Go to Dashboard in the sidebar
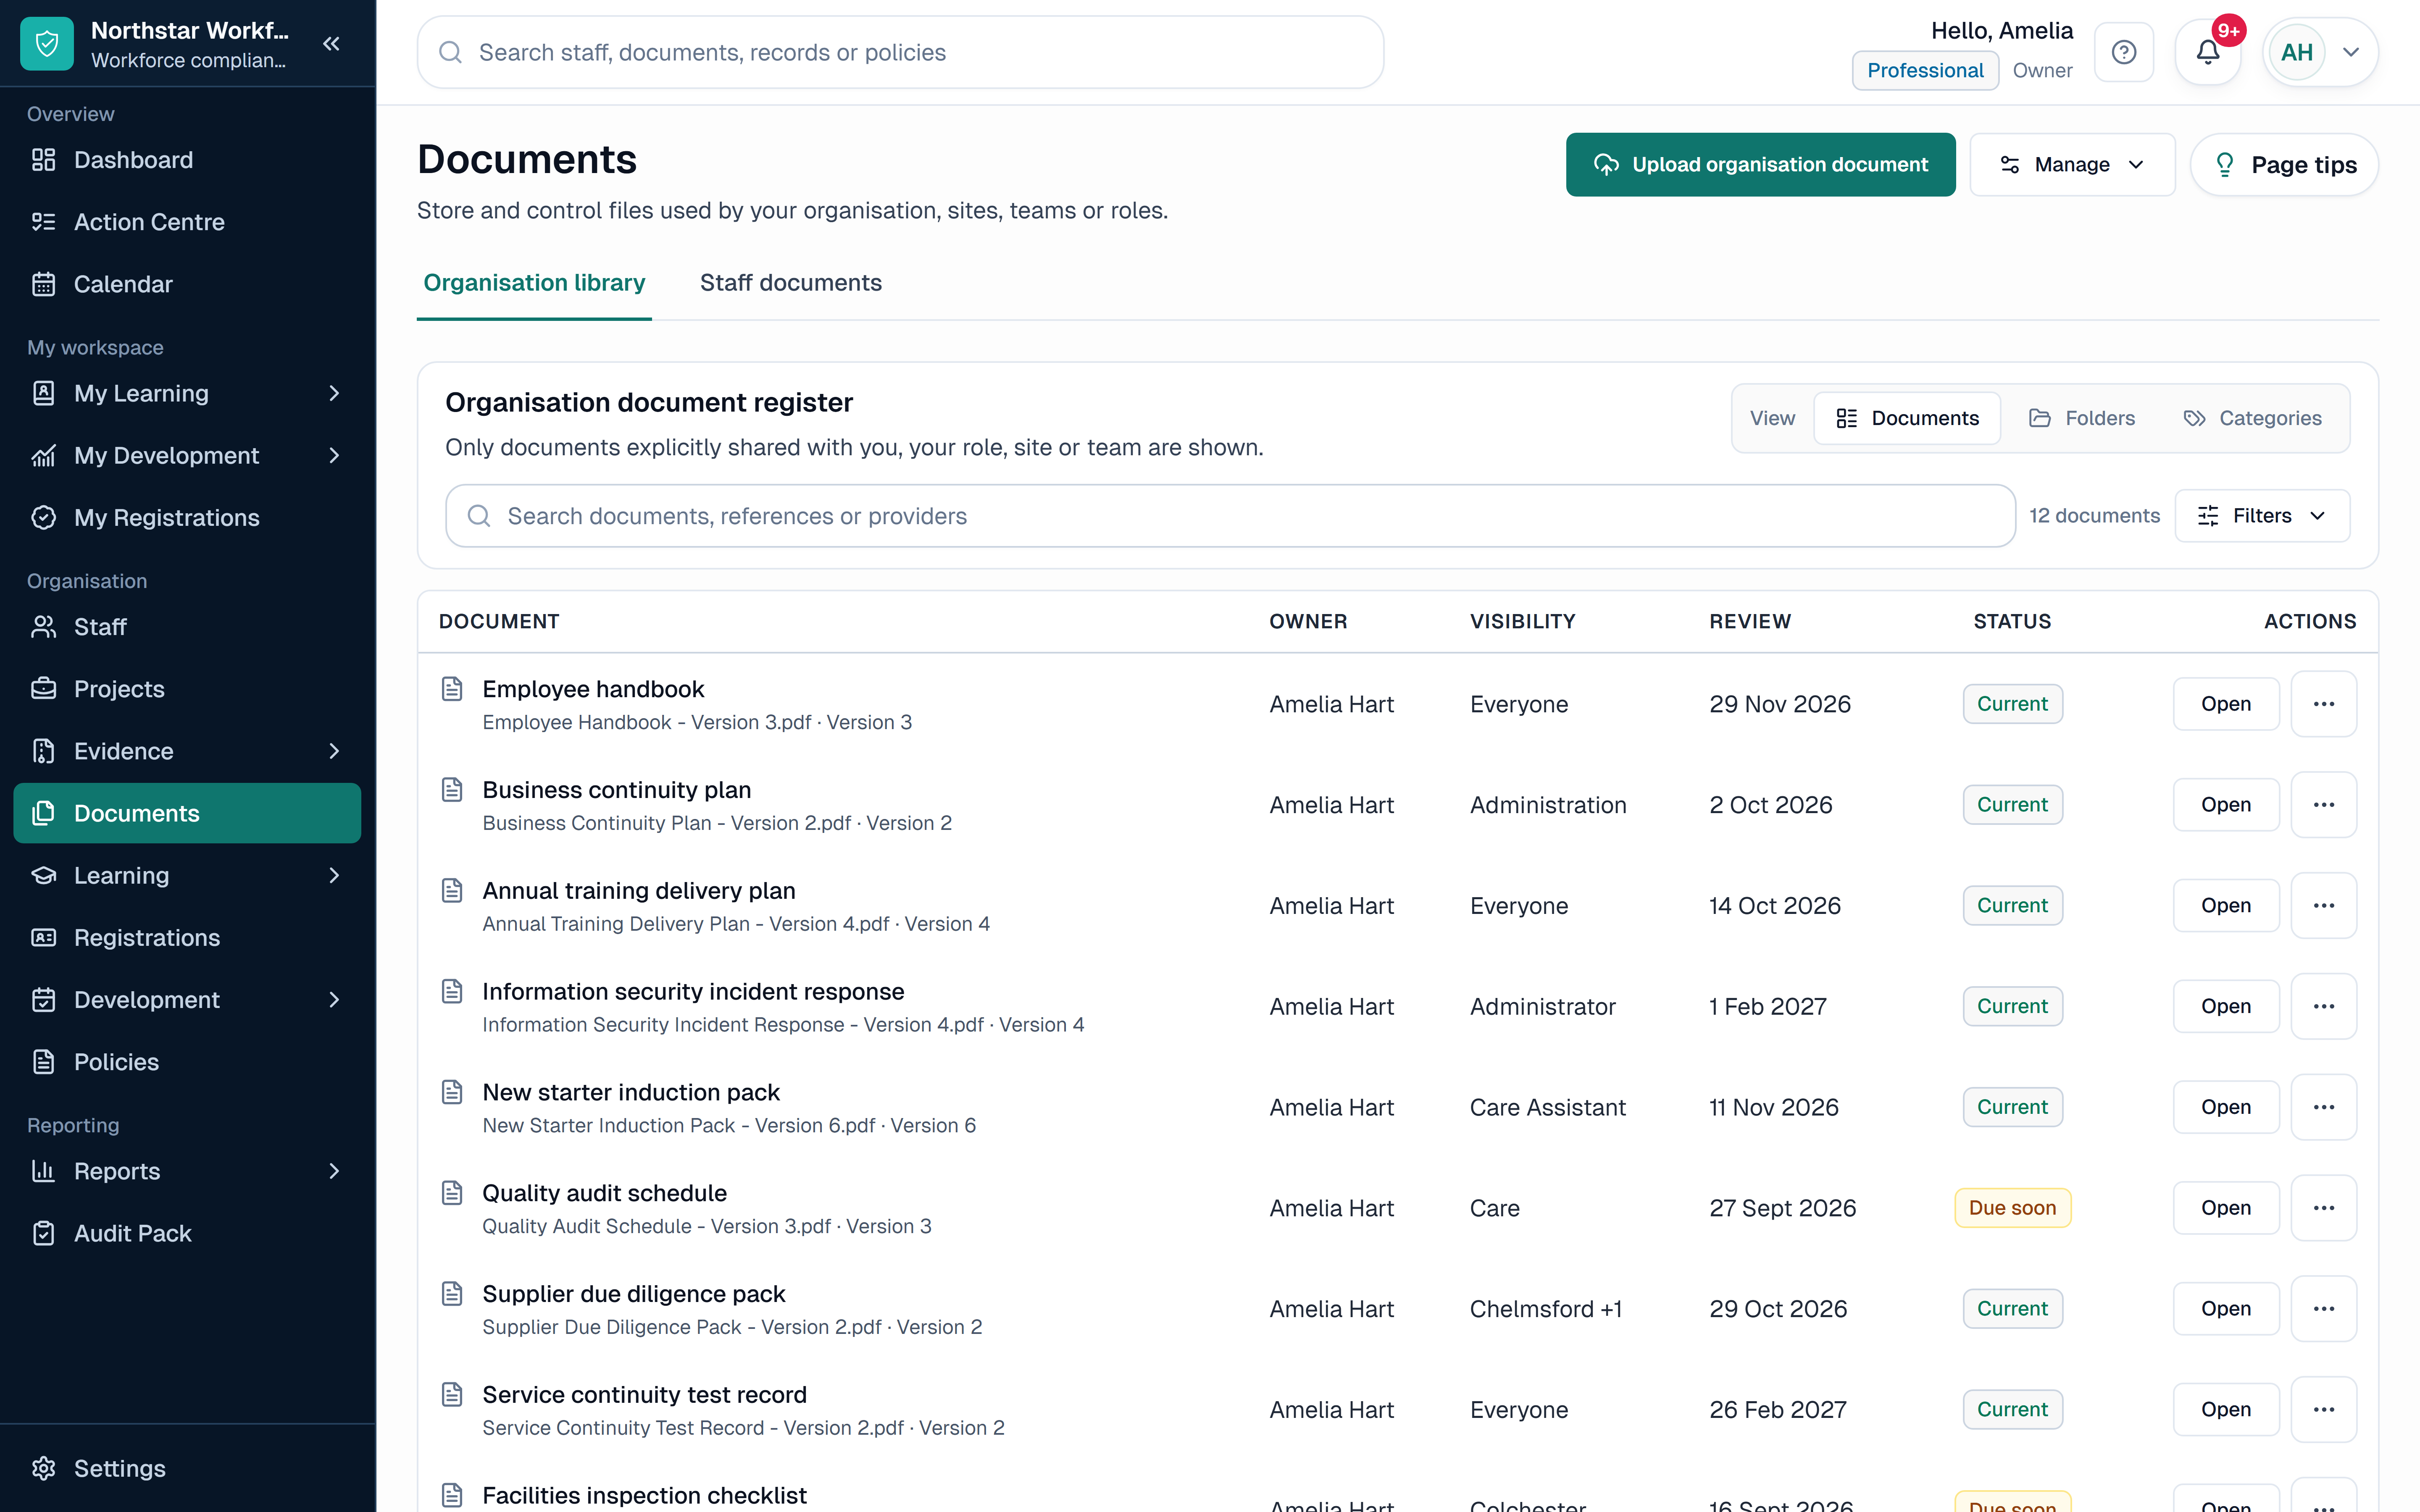 coord(187,160)
